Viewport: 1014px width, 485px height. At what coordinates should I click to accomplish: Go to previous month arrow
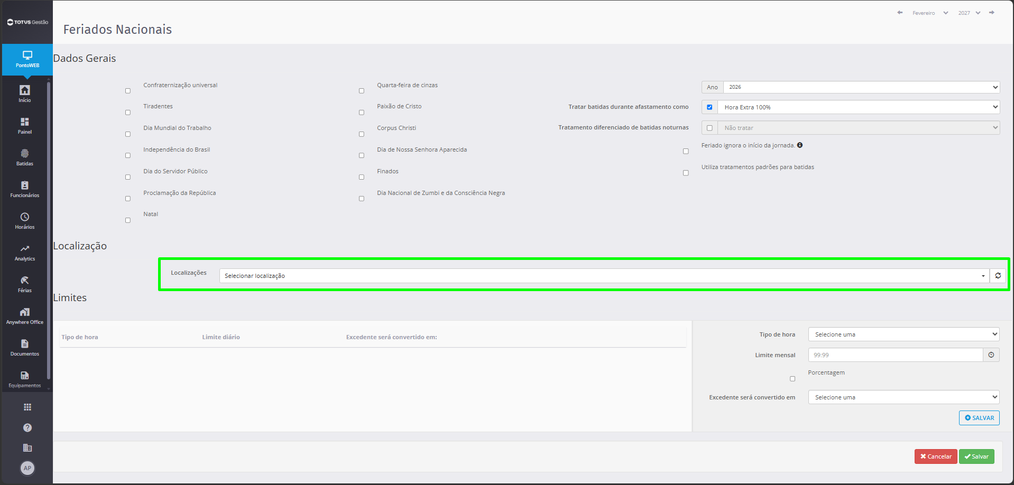click(900, 13)
